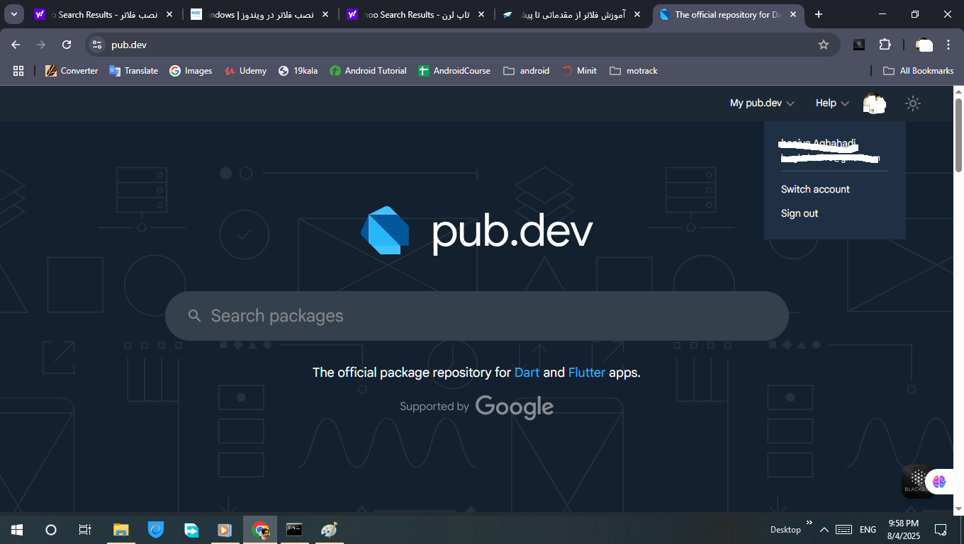This screenshot has width=964, height=544.
Task: Select Switch account from profile menu
Action: 815,189
